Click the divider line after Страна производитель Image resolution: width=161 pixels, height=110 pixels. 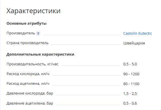point(86,44)
